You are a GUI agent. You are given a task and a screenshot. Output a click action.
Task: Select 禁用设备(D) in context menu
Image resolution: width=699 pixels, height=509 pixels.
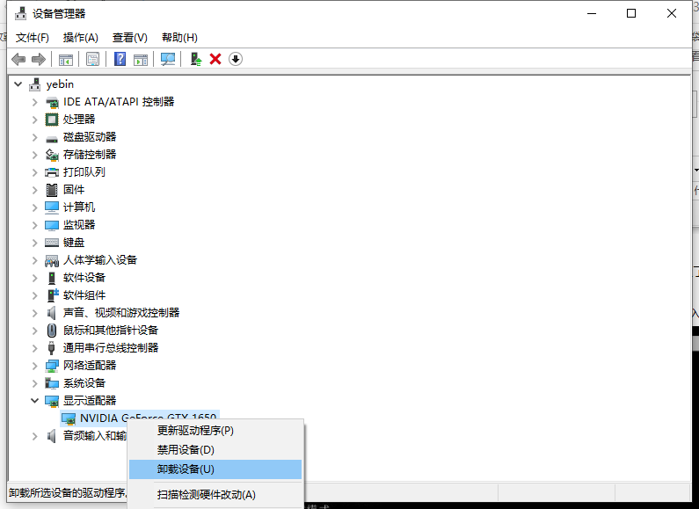click(186, 450)
